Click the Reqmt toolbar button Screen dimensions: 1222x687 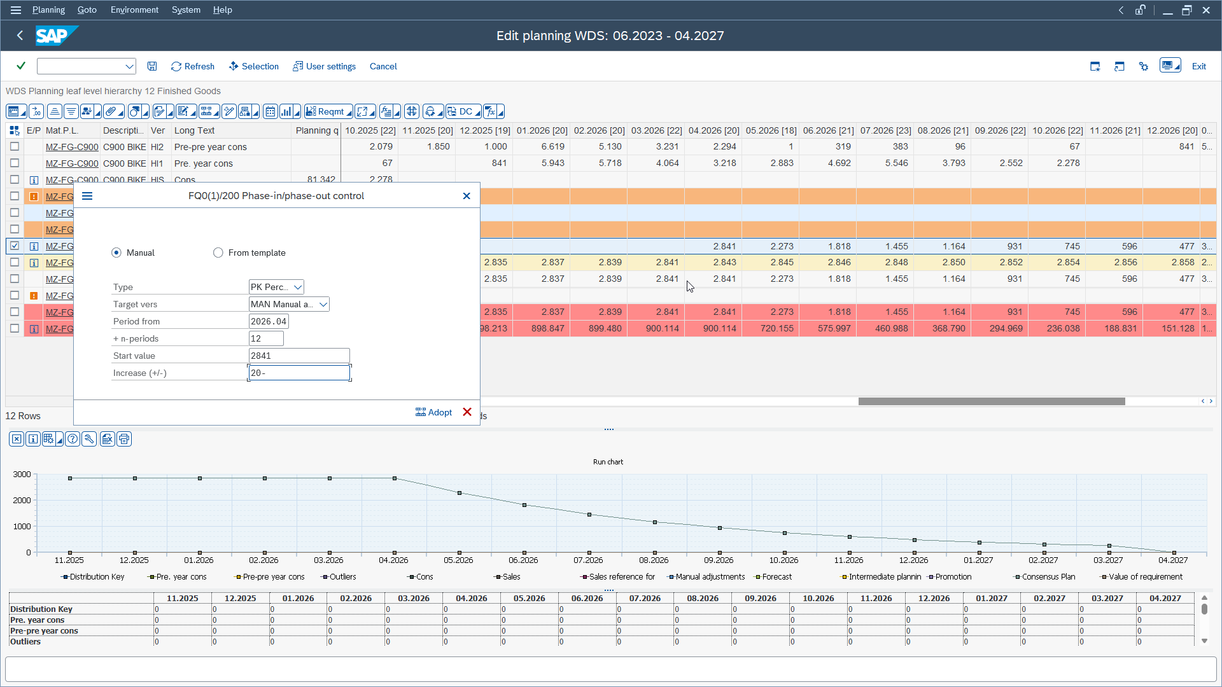(328, 111)
